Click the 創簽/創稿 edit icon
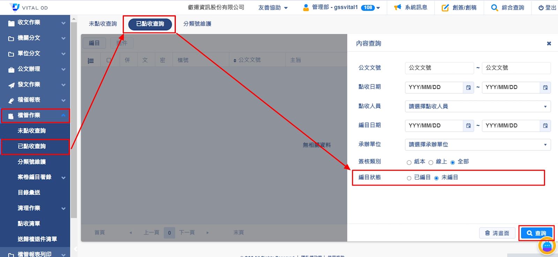558x257 pixels. (x=445, y=8)
